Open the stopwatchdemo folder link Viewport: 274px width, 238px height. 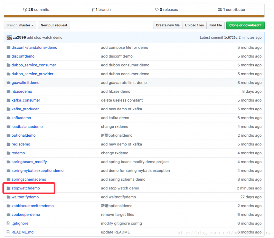pyautogui.click(x=25, y=188)
